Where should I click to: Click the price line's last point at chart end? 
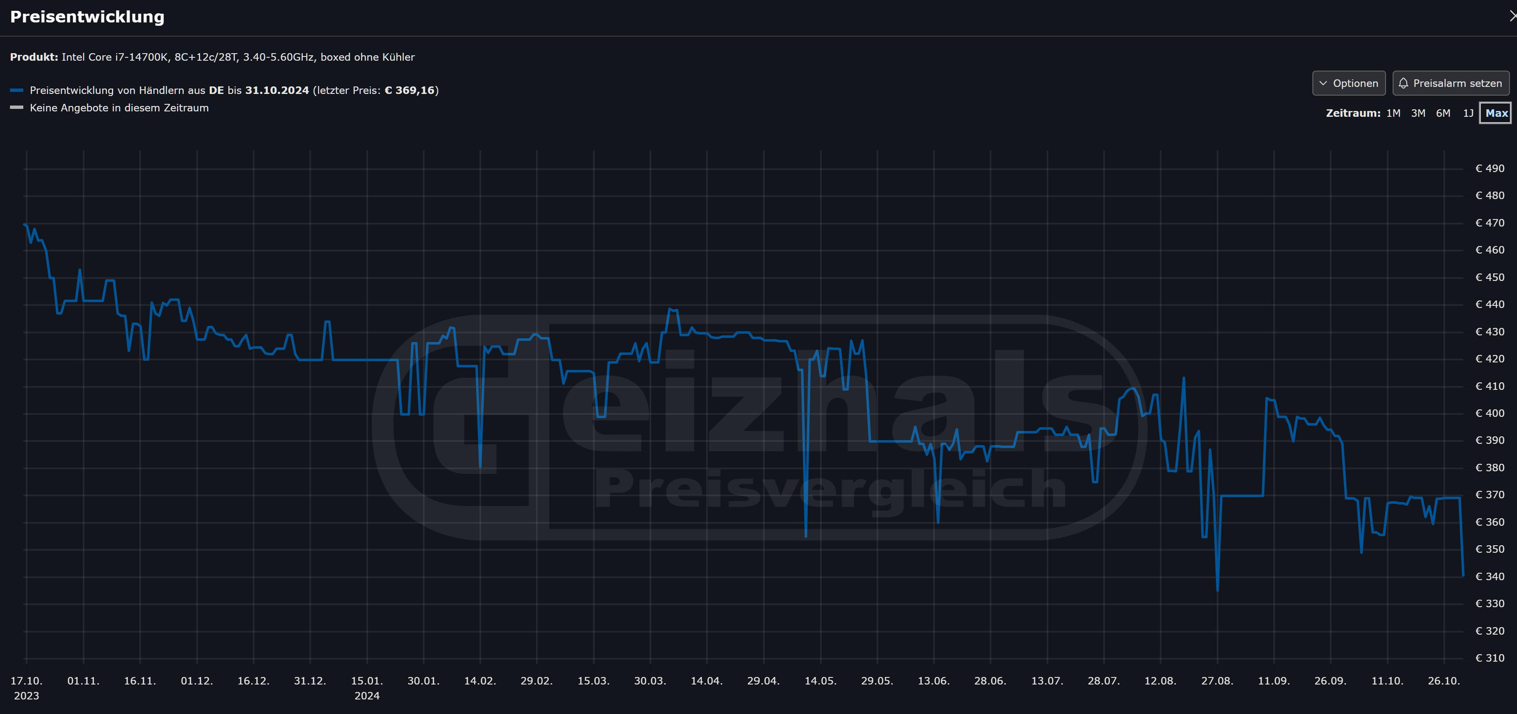(1463, 575)
